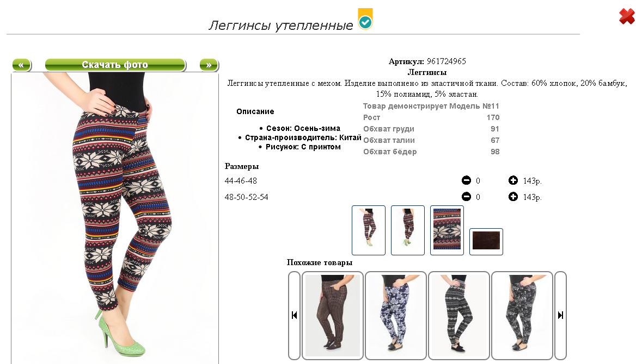
Task: Go to the next photo with » button
Action: point(209,65)
